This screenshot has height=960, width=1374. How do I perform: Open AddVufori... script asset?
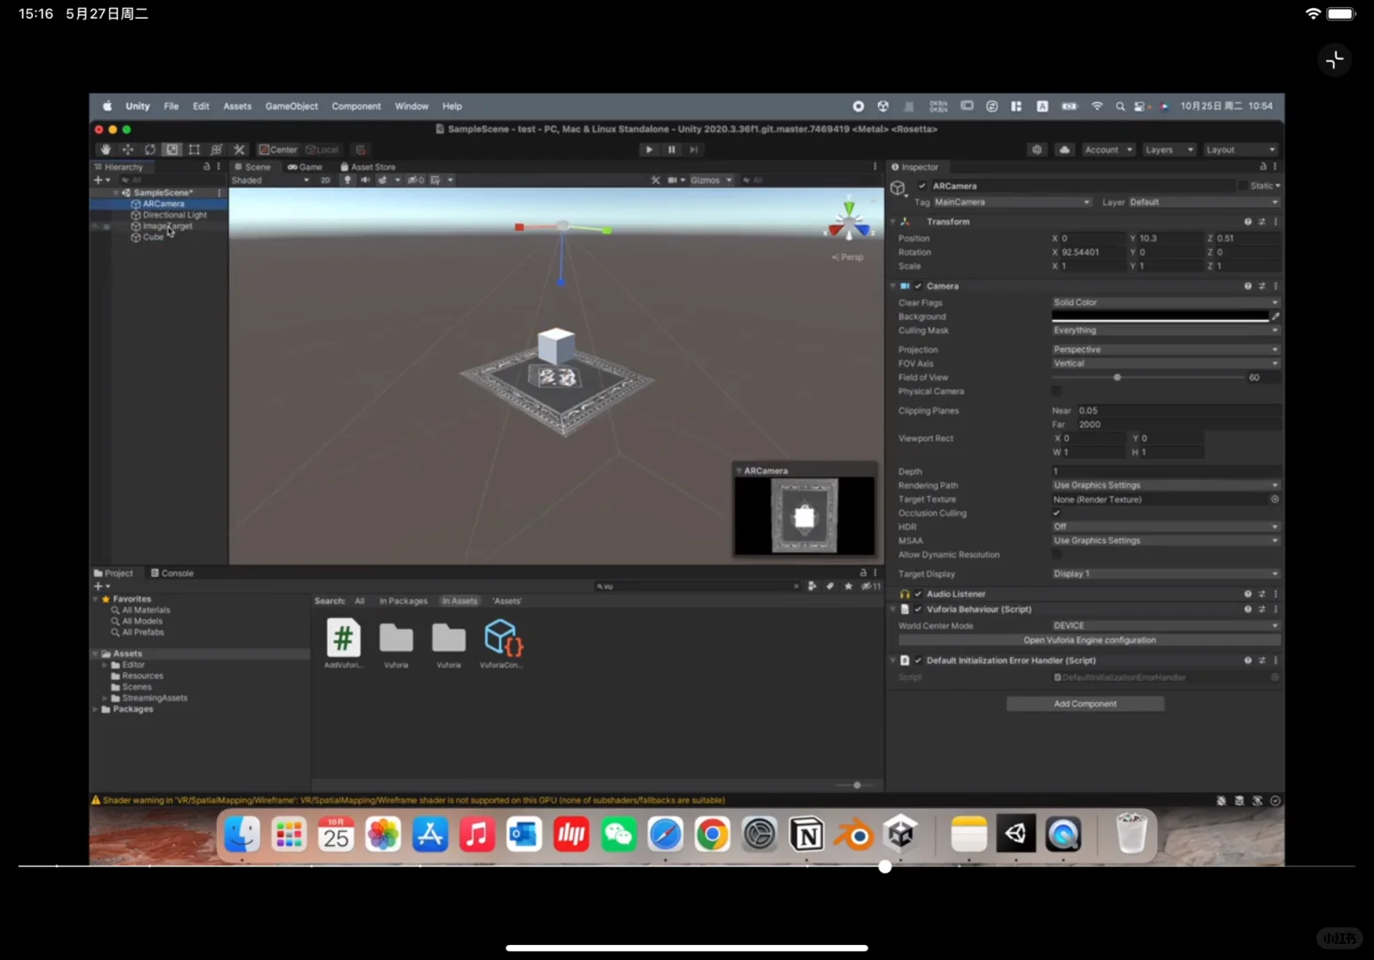coord(343,644)
